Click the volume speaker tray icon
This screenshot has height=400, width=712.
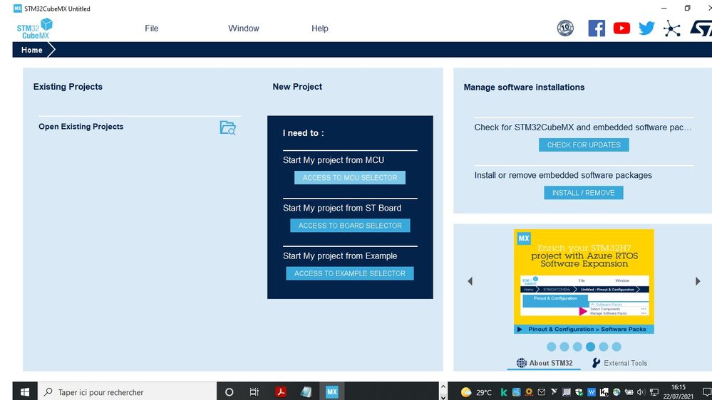click(x=641, y=392)
